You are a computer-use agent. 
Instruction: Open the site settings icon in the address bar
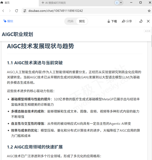pyautogui.click(x=25, y=11)
